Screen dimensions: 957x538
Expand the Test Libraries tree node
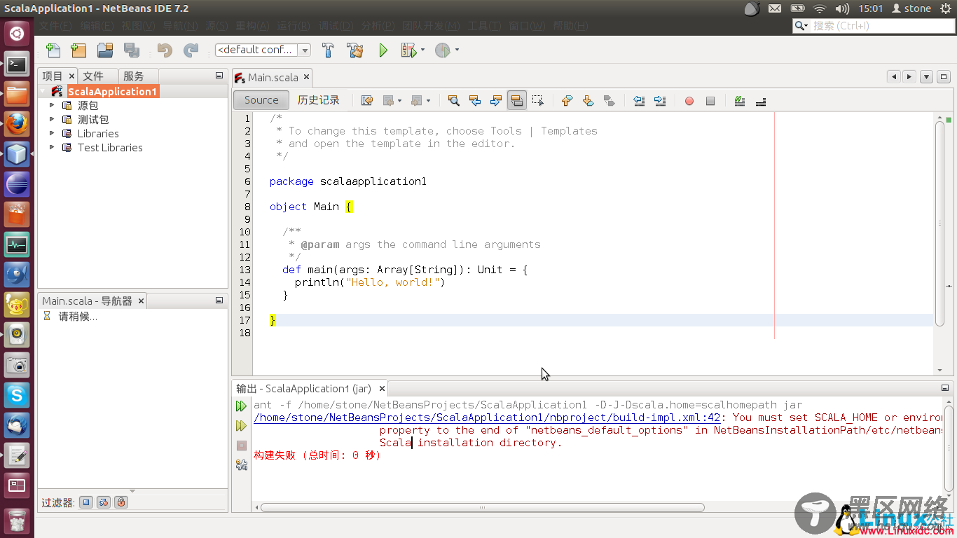point(52,147)
